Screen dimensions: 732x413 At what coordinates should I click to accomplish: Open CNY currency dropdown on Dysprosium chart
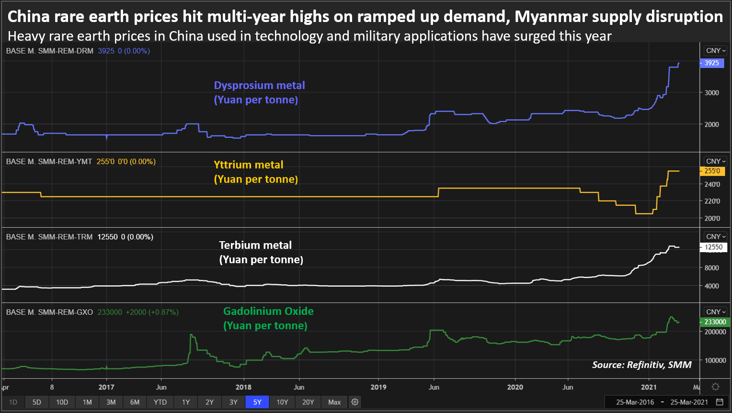(716, 51)
